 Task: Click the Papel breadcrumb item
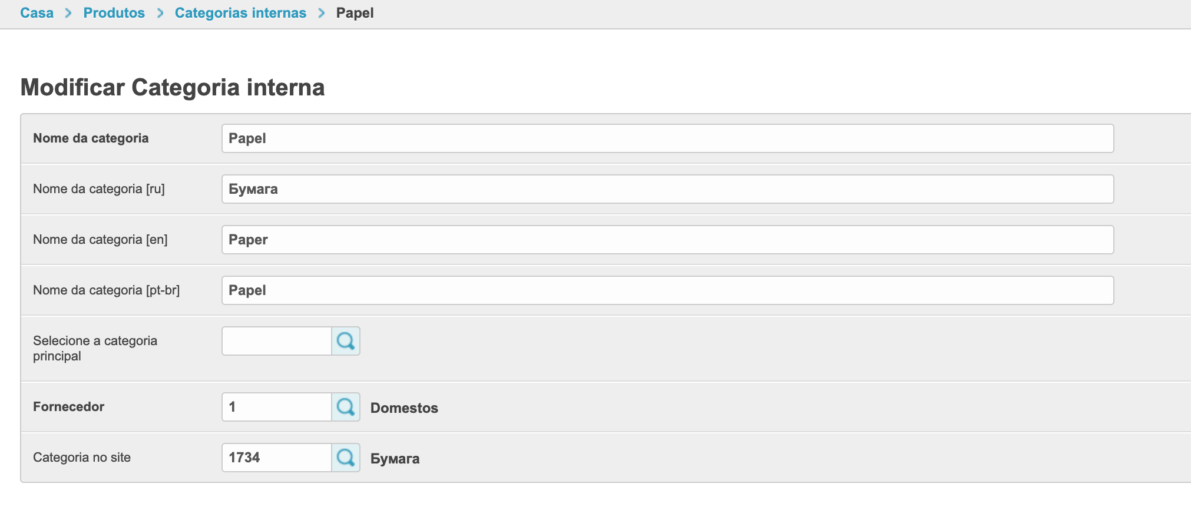355,13
